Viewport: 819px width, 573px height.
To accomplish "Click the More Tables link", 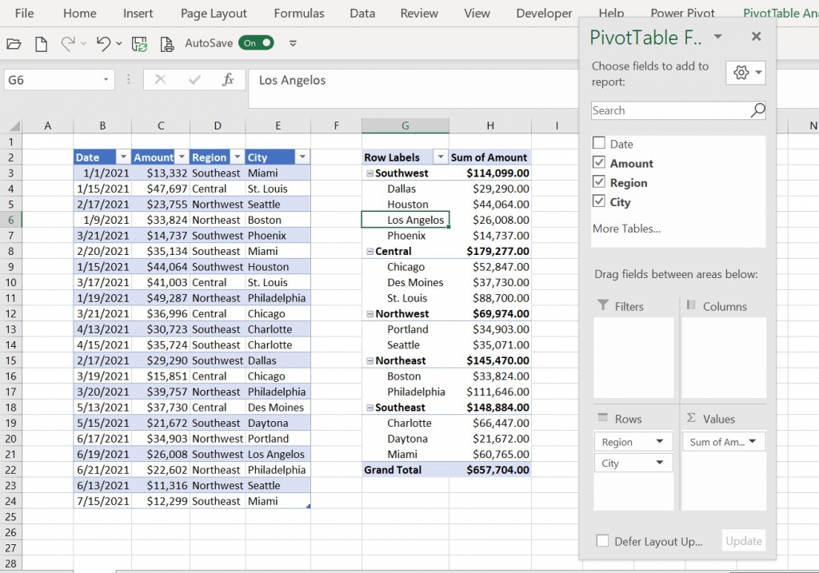I will 626,229.
